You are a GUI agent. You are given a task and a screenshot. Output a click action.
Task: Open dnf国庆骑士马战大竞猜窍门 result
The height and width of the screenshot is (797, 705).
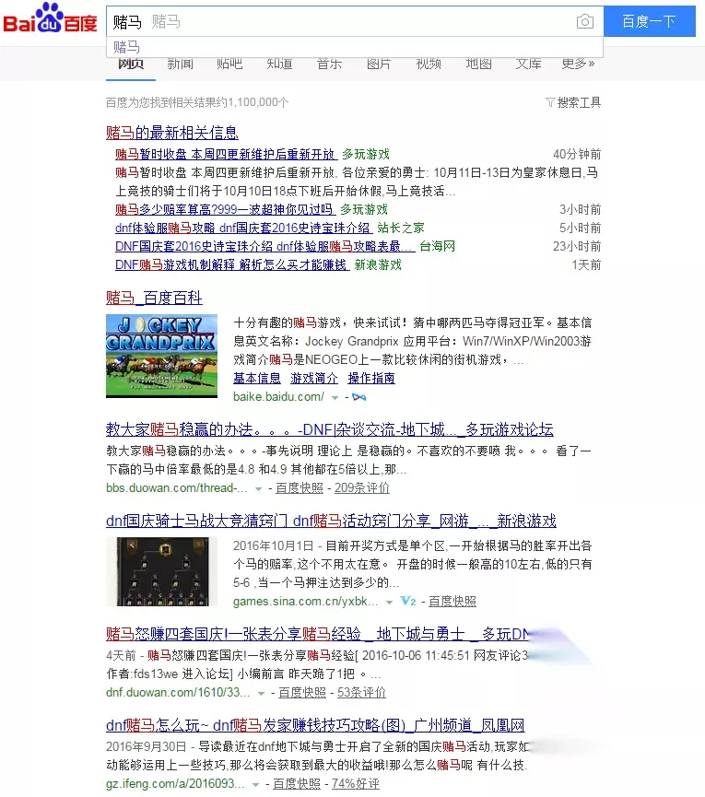(331, 521)
